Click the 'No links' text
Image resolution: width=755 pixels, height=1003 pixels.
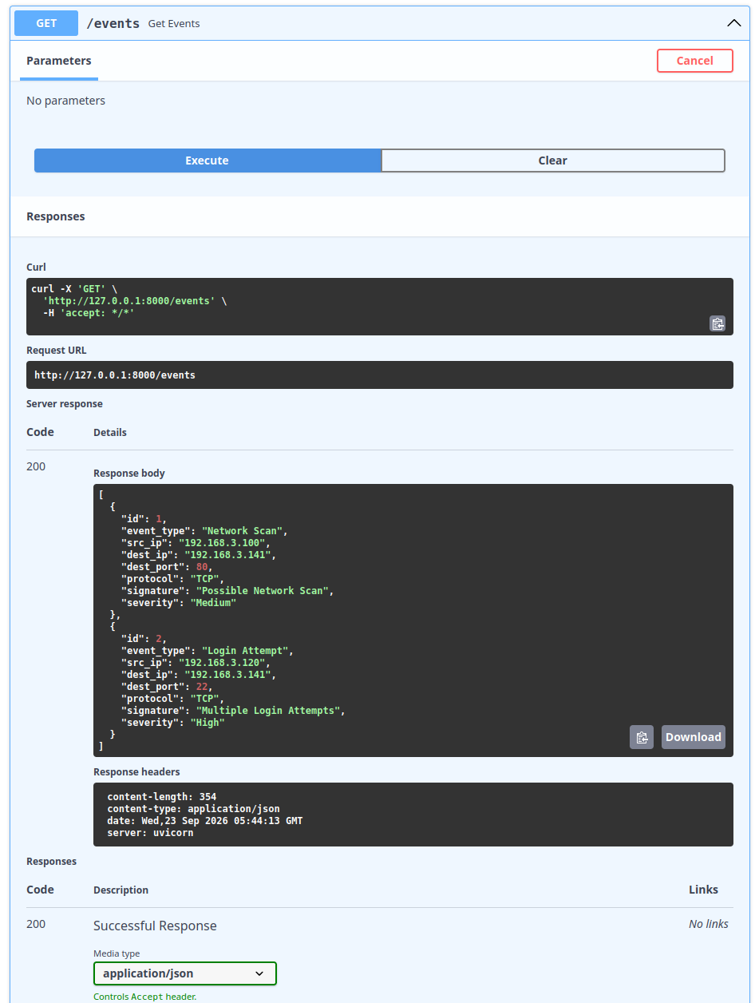pyautogui.click(x=709, y=924)
